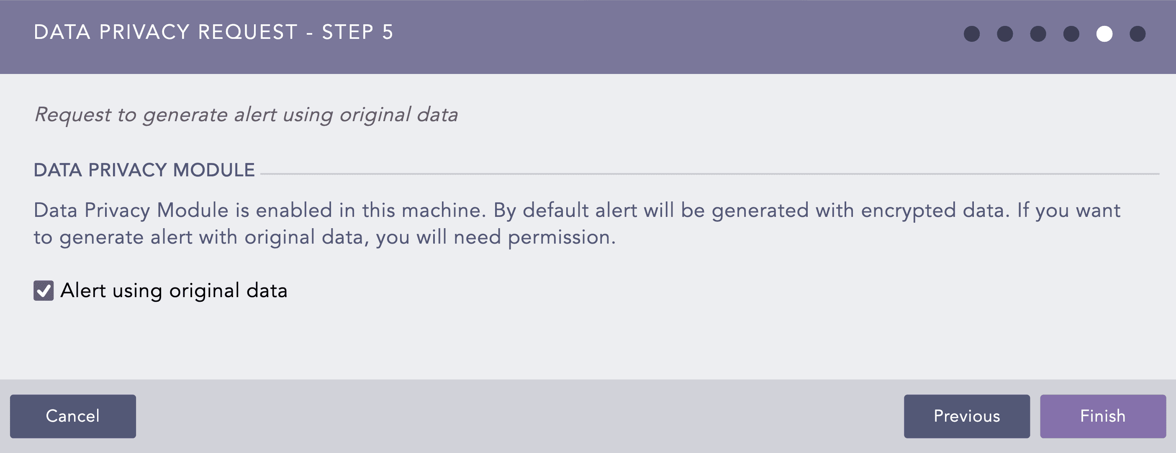Click the second step indicator dot
This screenshot has height=453, width=1176.
click(1004, 33)
